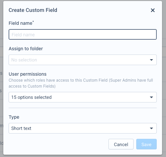Open the Type dropdown showing Short text

[83, 128]
